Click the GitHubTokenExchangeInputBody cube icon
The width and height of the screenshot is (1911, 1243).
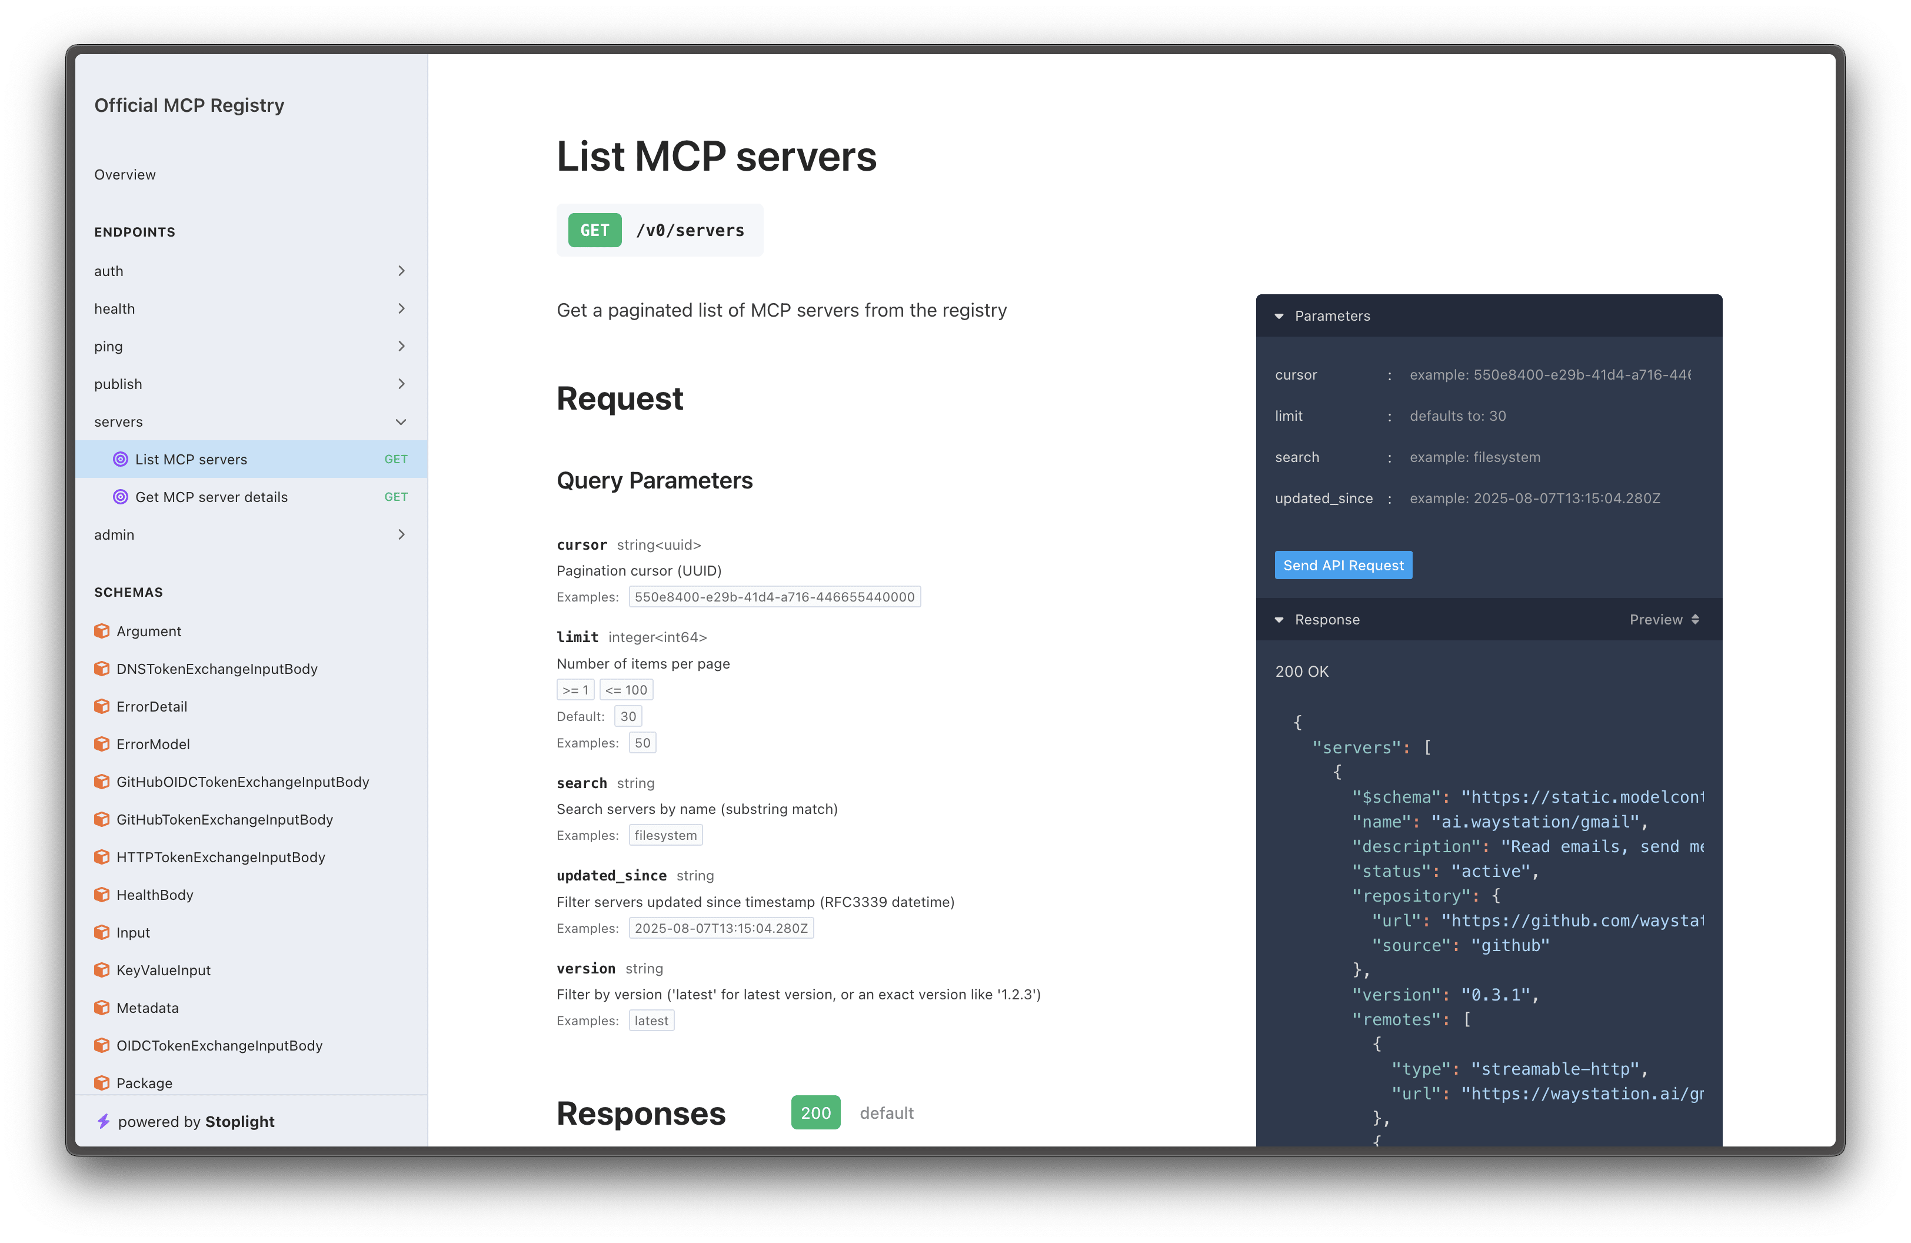point(102,820)
